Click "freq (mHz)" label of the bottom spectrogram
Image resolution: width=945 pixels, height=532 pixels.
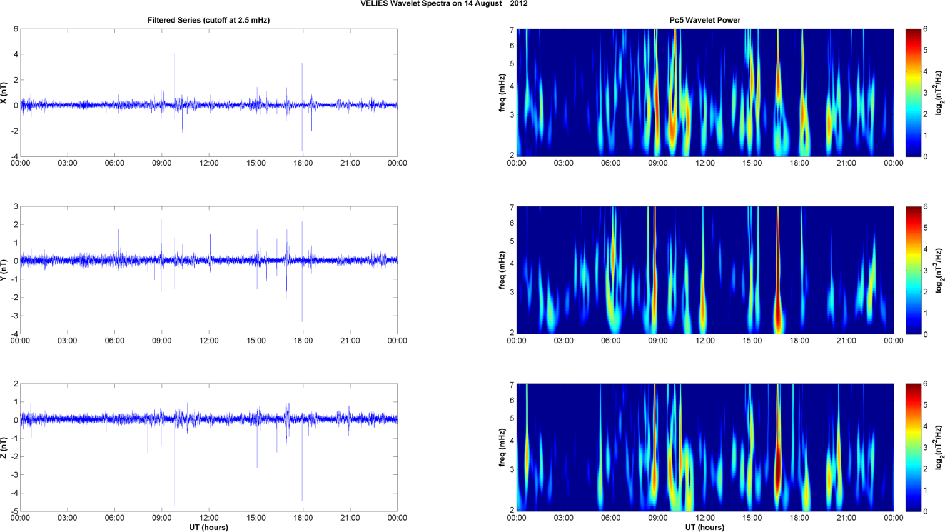[502, 448]
